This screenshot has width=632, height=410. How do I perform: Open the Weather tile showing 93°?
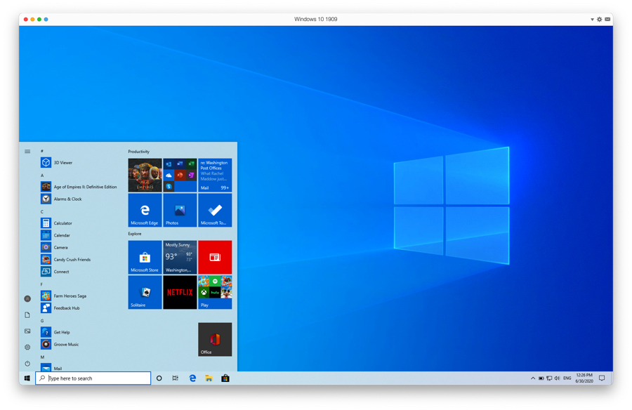[x=180, y=257]
